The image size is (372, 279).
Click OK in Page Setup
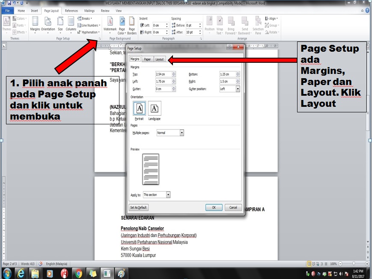pyautogui.click(x=214, y=207)
